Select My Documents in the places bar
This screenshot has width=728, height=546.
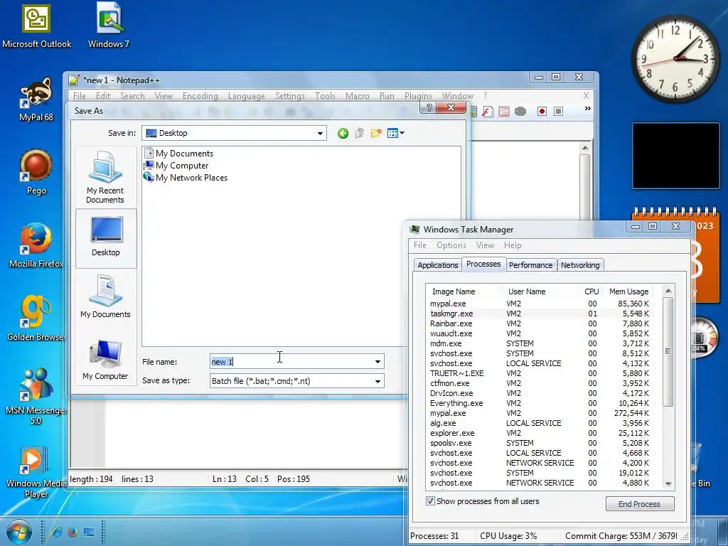point(105,297)
